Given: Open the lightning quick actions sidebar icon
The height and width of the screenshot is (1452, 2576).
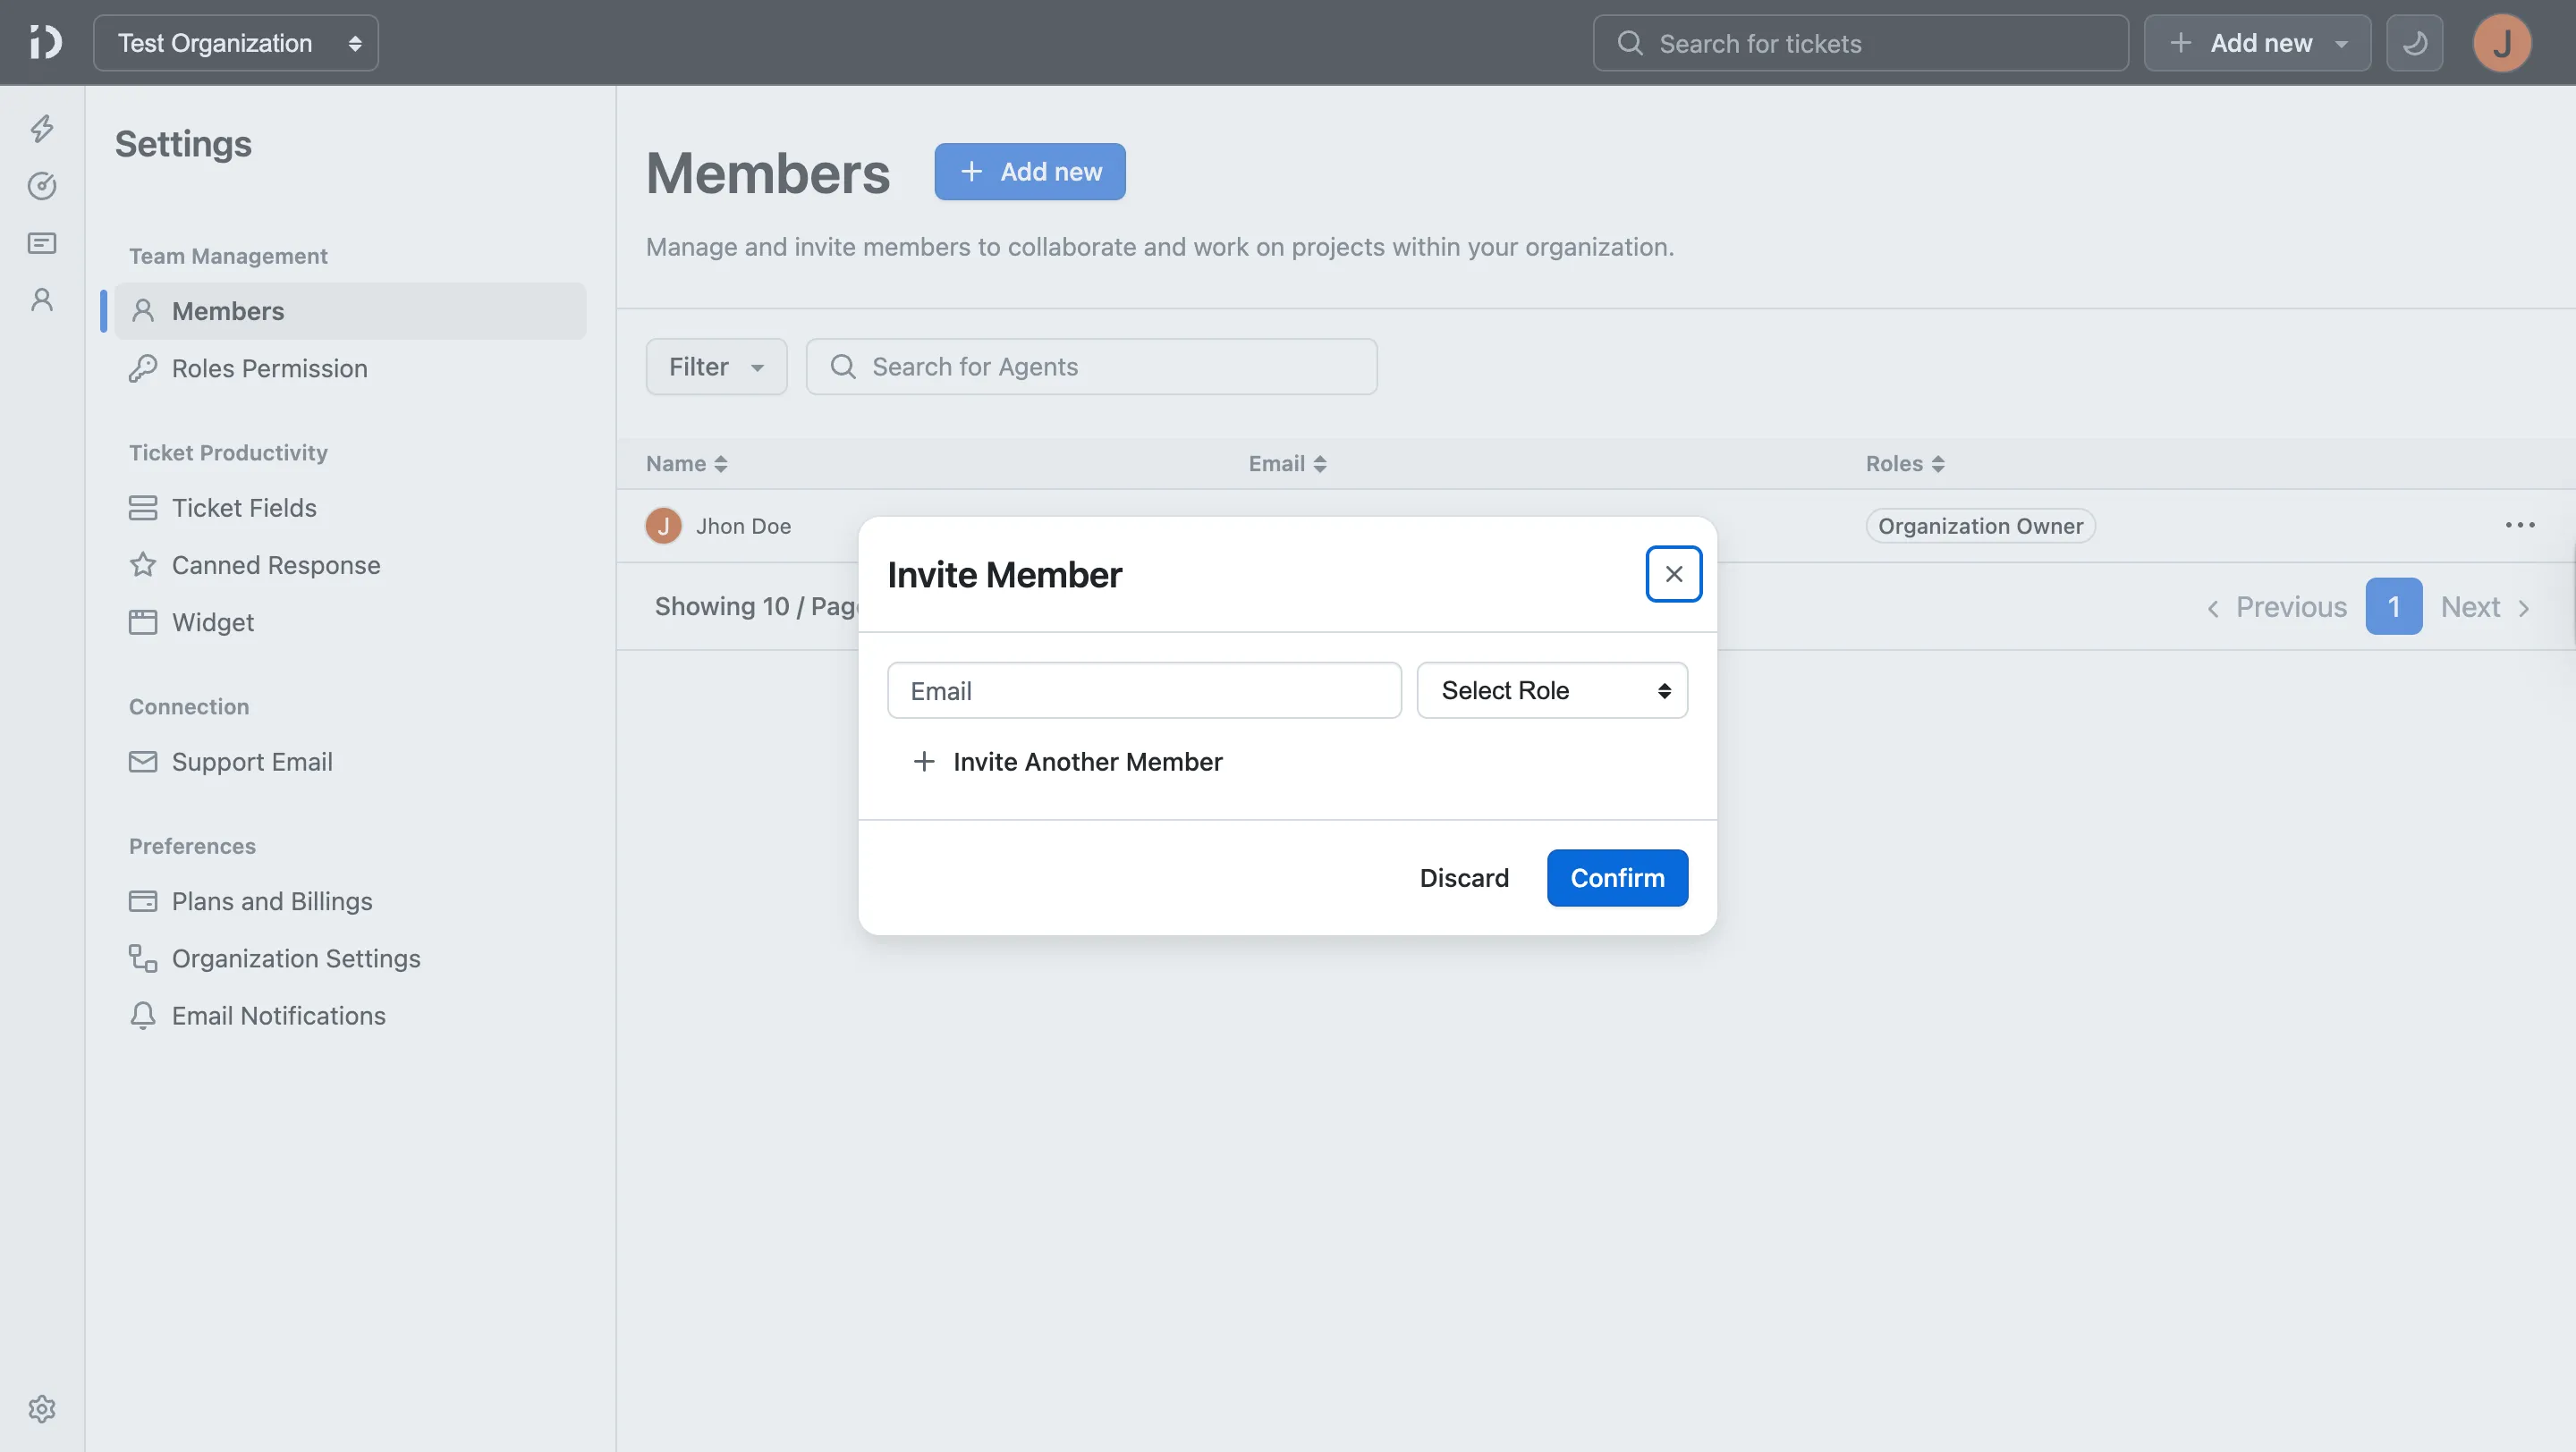Looking at the screenshot, I should point(41,129).
